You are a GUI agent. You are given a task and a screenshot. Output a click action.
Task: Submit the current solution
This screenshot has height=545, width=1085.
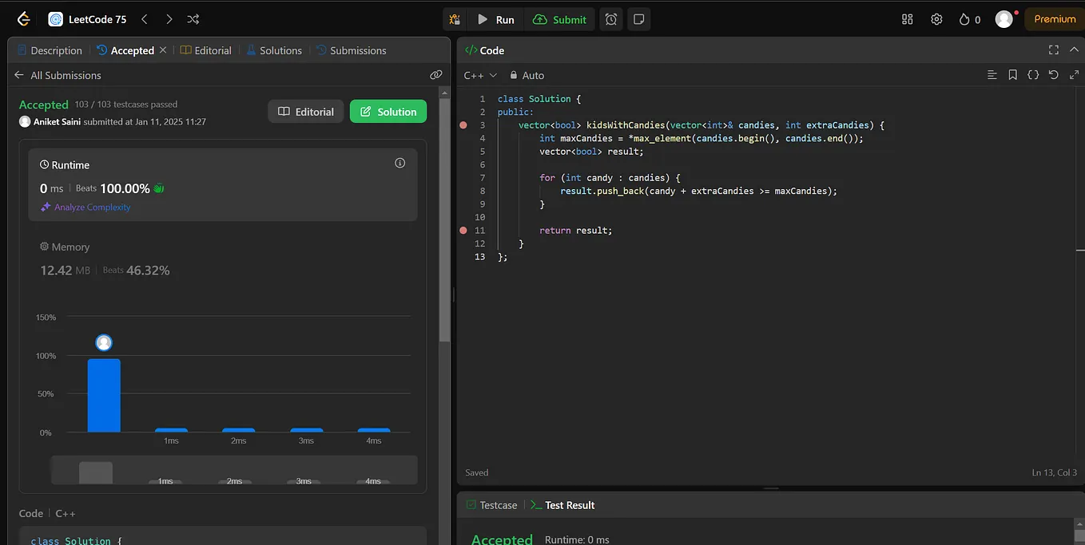pyautogui.click(x=559, y=18)
